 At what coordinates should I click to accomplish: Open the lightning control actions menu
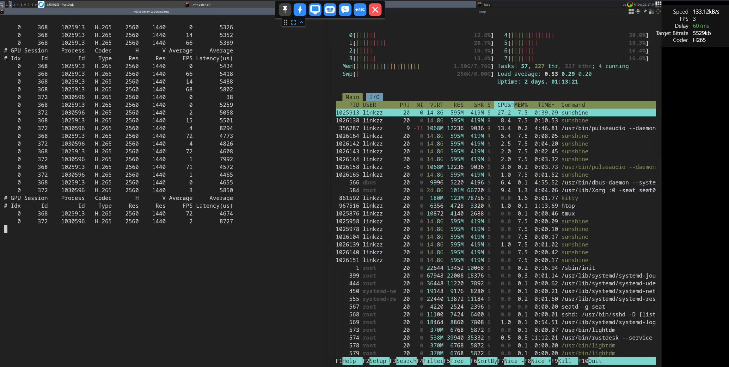[300, 9]
